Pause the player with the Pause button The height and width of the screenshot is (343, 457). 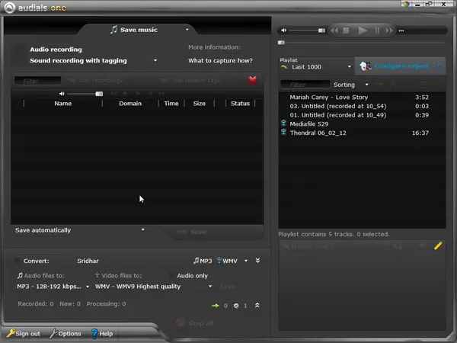[377, 30]
